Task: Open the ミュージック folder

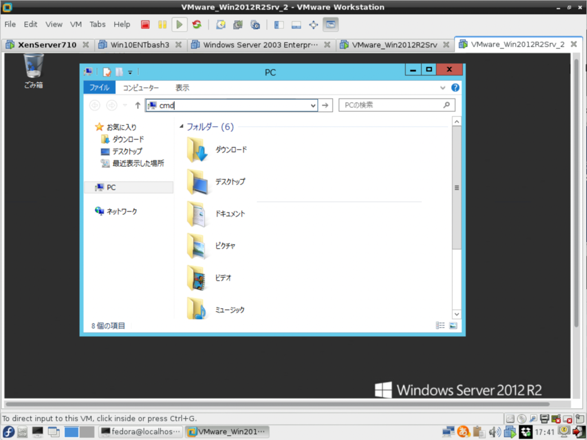Action: (x=216, y=309)
